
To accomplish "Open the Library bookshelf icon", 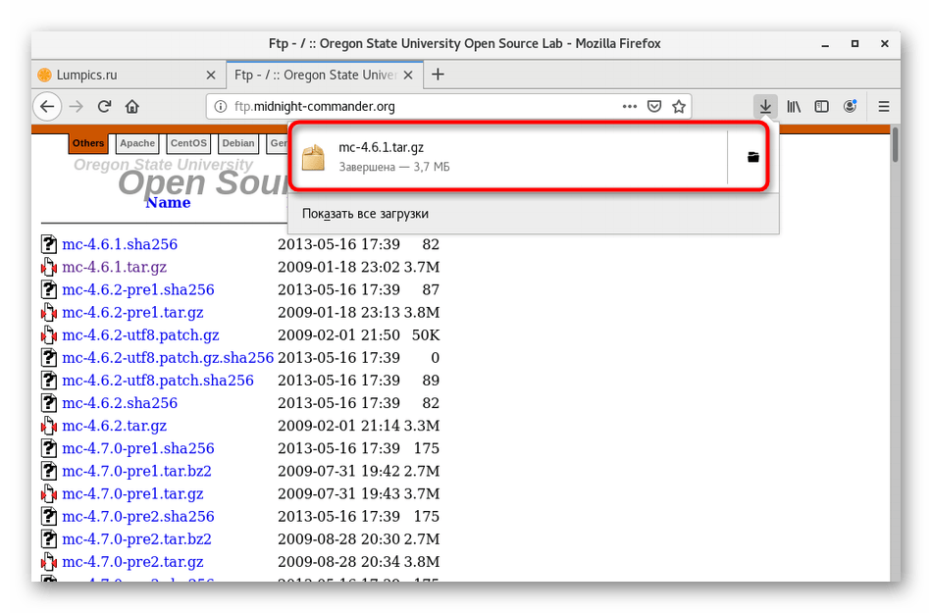I will click(x=794, y=106).
